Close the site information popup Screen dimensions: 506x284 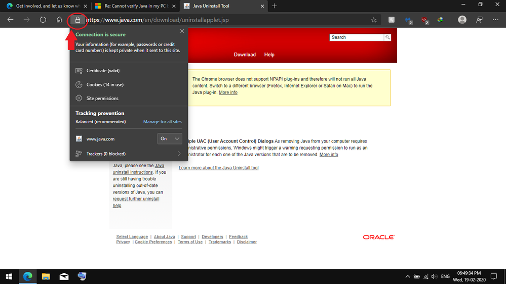[x=182, y=31]
